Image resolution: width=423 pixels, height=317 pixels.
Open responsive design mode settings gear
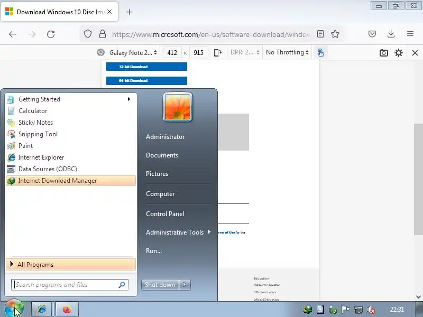click(x=399, y=53)
